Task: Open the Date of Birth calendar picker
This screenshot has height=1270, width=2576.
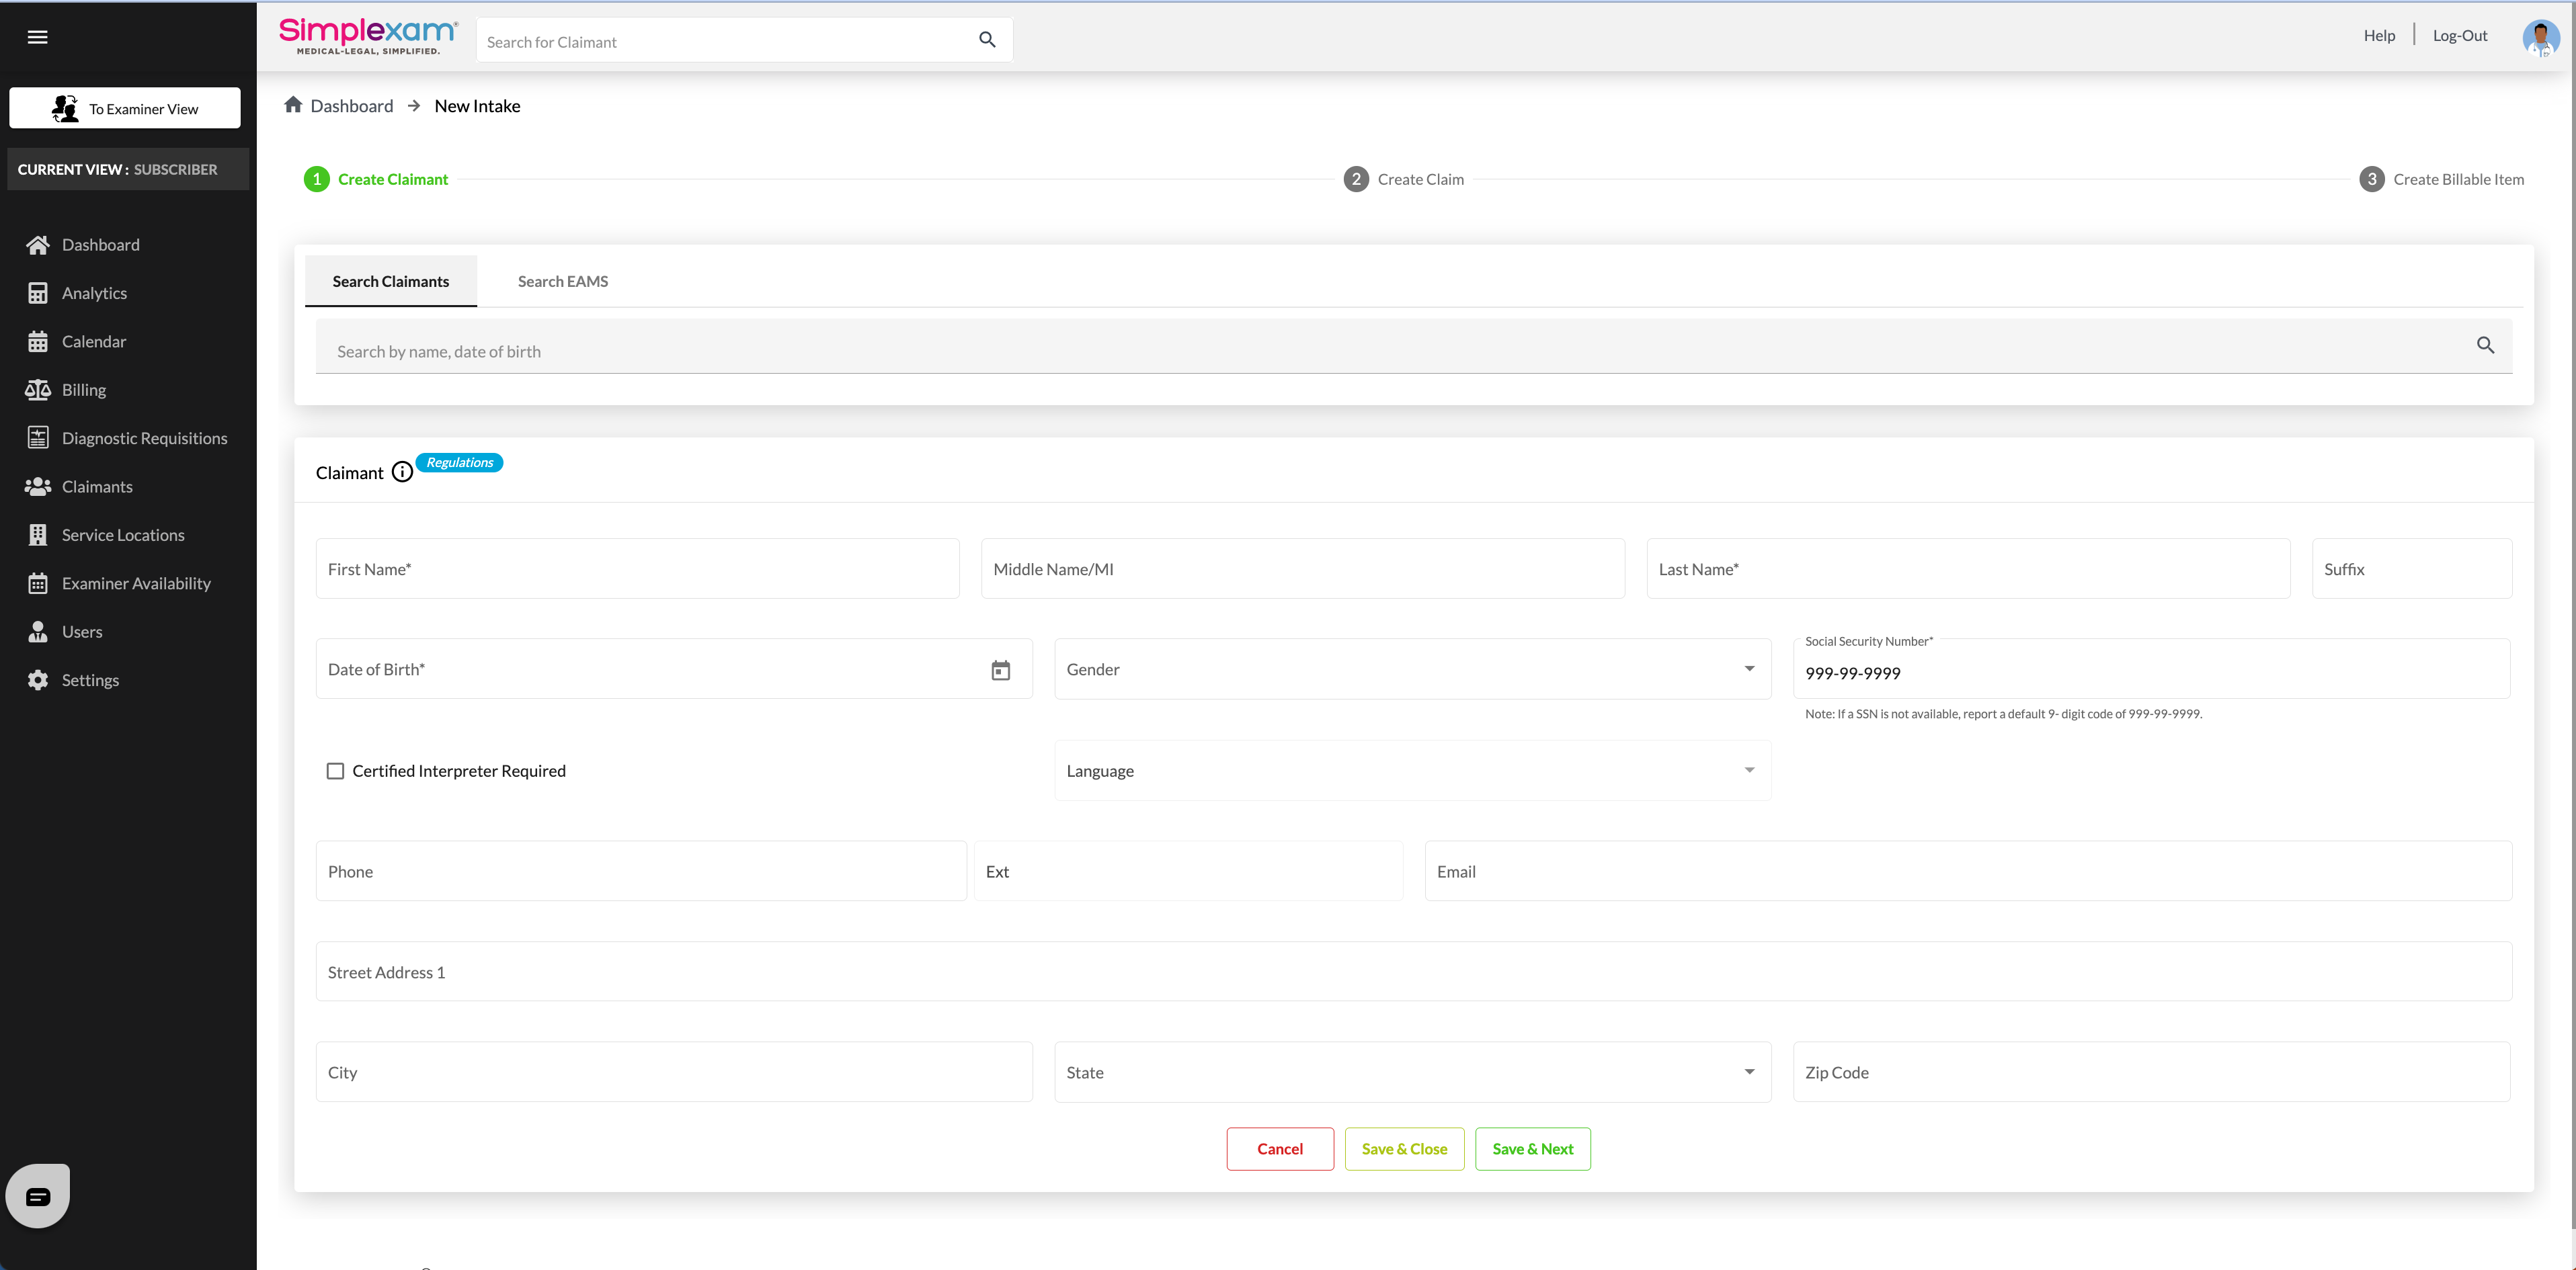Action: [x=1000, y=669]
